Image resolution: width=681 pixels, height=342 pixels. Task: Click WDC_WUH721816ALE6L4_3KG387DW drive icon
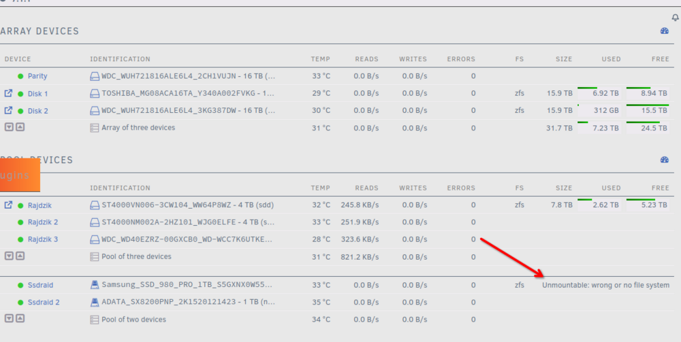point(95,111)
